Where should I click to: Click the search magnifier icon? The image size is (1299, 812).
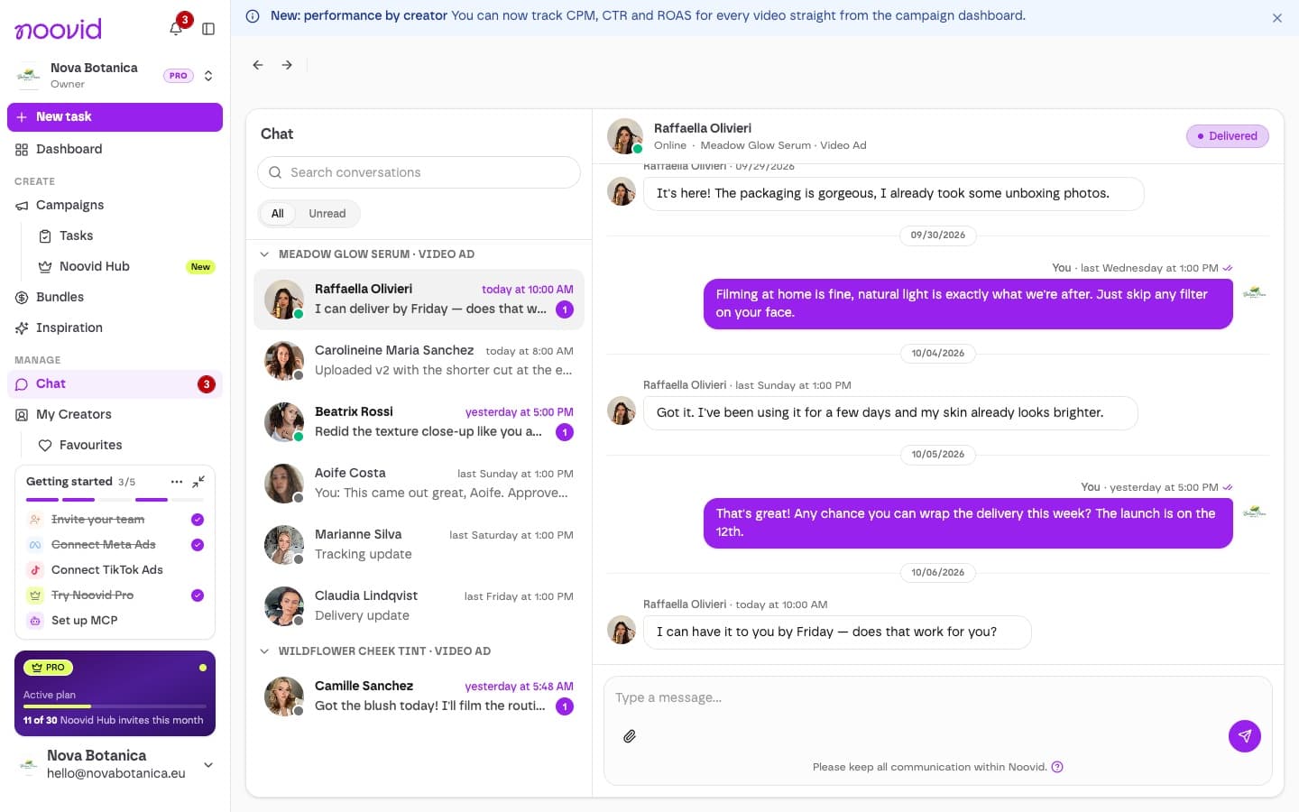[x=275, y=172]
